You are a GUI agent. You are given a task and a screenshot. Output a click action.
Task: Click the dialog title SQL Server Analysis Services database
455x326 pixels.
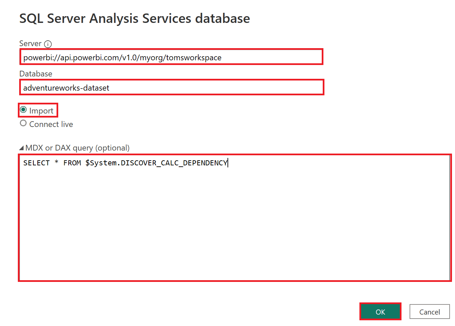point(134,19)
